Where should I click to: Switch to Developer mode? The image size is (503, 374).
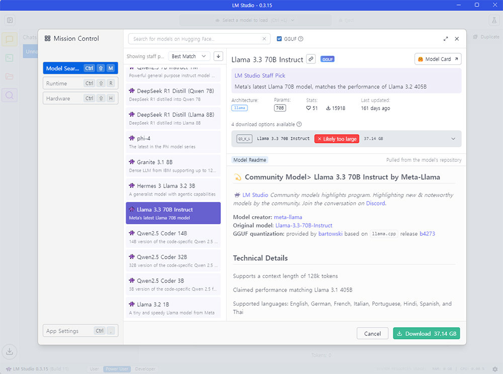point(145,369)
